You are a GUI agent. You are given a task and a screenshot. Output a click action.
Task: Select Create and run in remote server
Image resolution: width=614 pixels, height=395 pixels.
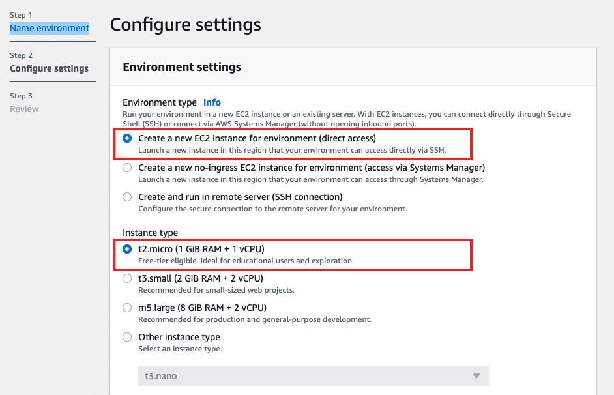click(x=127, y=197)
